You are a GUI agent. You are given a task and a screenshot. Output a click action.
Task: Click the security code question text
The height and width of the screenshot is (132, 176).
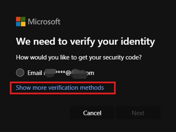coord(79,57)
